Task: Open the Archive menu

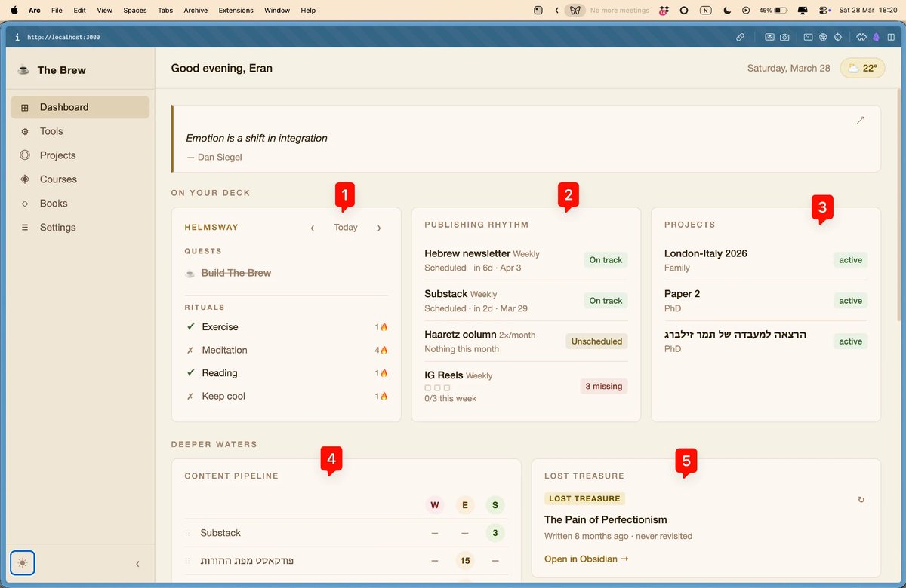Action: click(196, 11)
